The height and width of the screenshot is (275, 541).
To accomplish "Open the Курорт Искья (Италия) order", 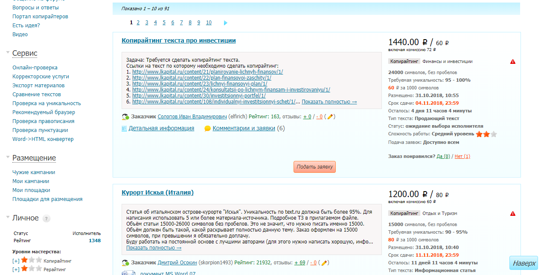I will 157,192.
